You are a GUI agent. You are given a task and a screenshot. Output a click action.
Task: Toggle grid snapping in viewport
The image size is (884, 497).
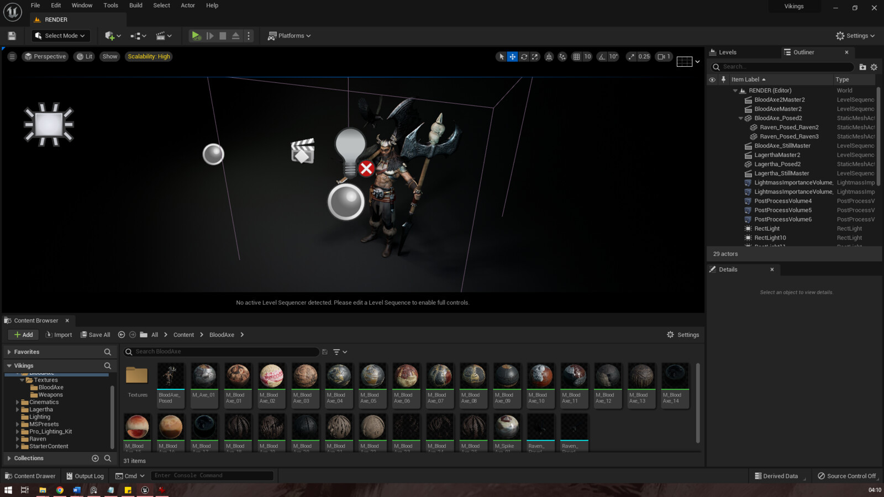(x=576, y=56)
